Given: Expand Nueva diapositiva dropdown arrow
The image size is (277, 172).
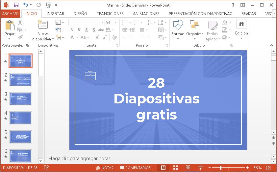Looking at the screenshot, I should tap(53, 39).
